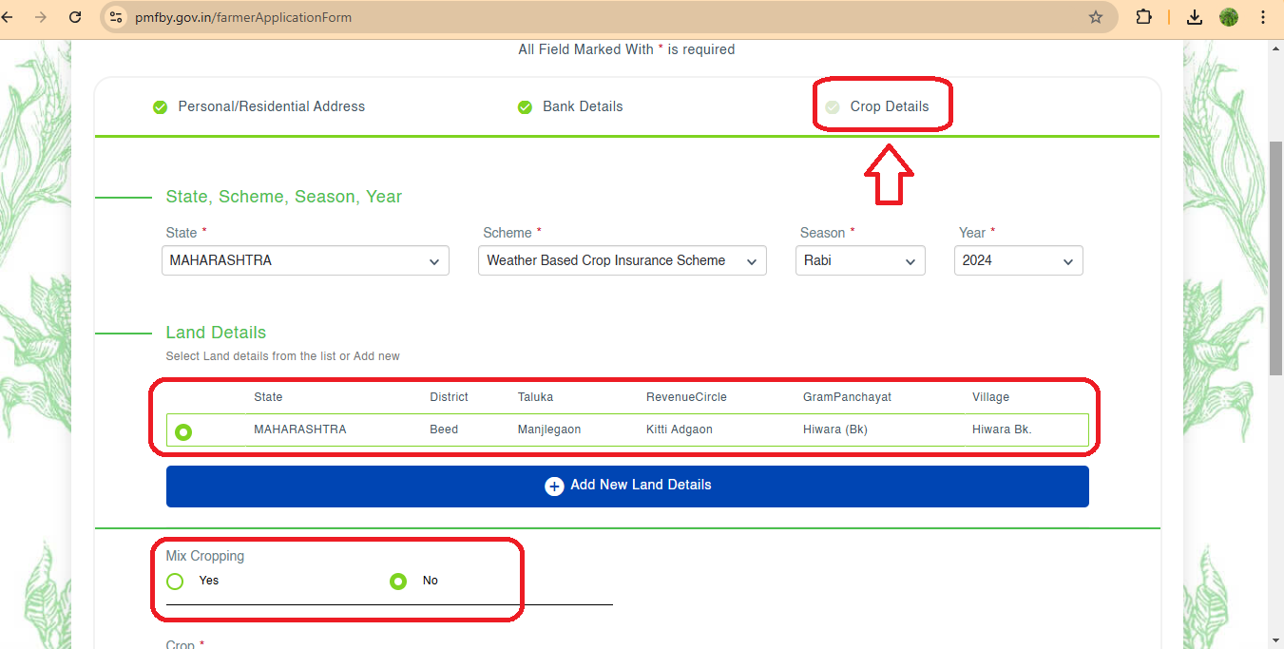The image size is (1284, 649).
Task: Click the page vertical scrollbar thumb
Action: tap(1275, 257)
